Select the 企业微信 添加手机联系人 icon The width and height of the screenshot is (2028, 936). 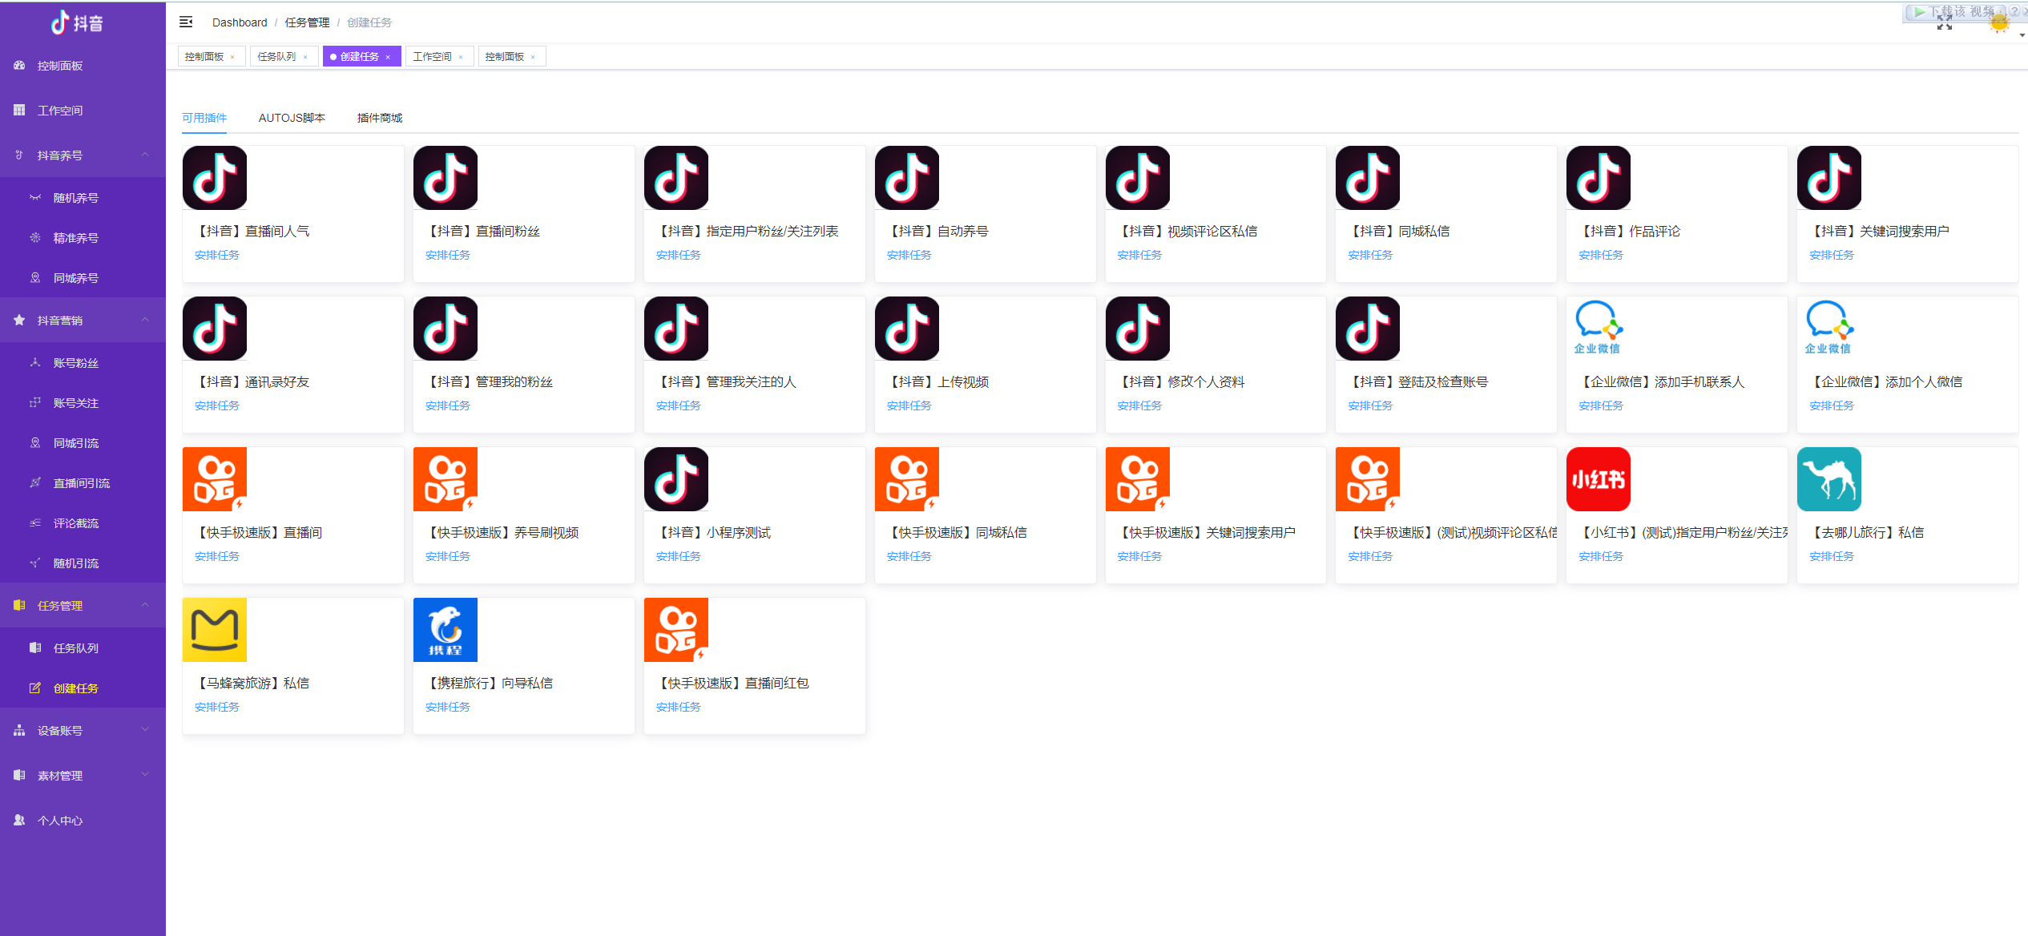1599,329
